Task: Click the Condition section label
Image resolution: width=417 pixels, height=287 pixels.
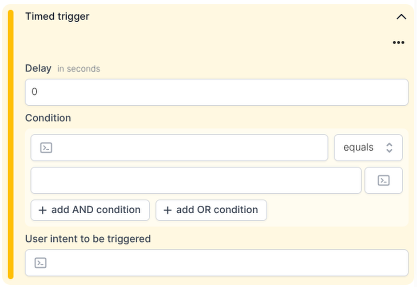Action: (48, 118)
